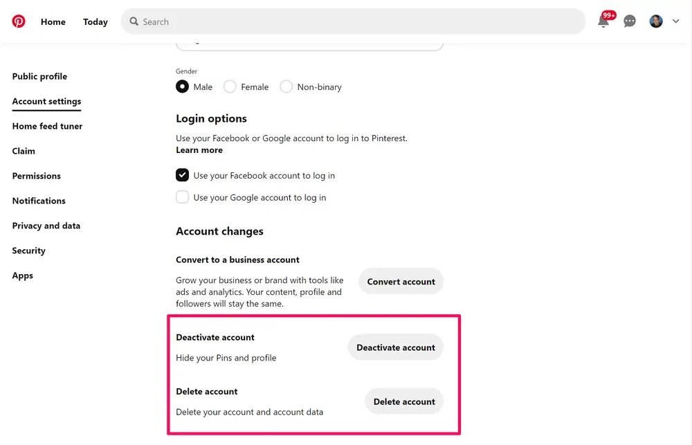This screenshot has width=692, height=445.
Task: Switch to the Today tab
Action: [95, 21]
